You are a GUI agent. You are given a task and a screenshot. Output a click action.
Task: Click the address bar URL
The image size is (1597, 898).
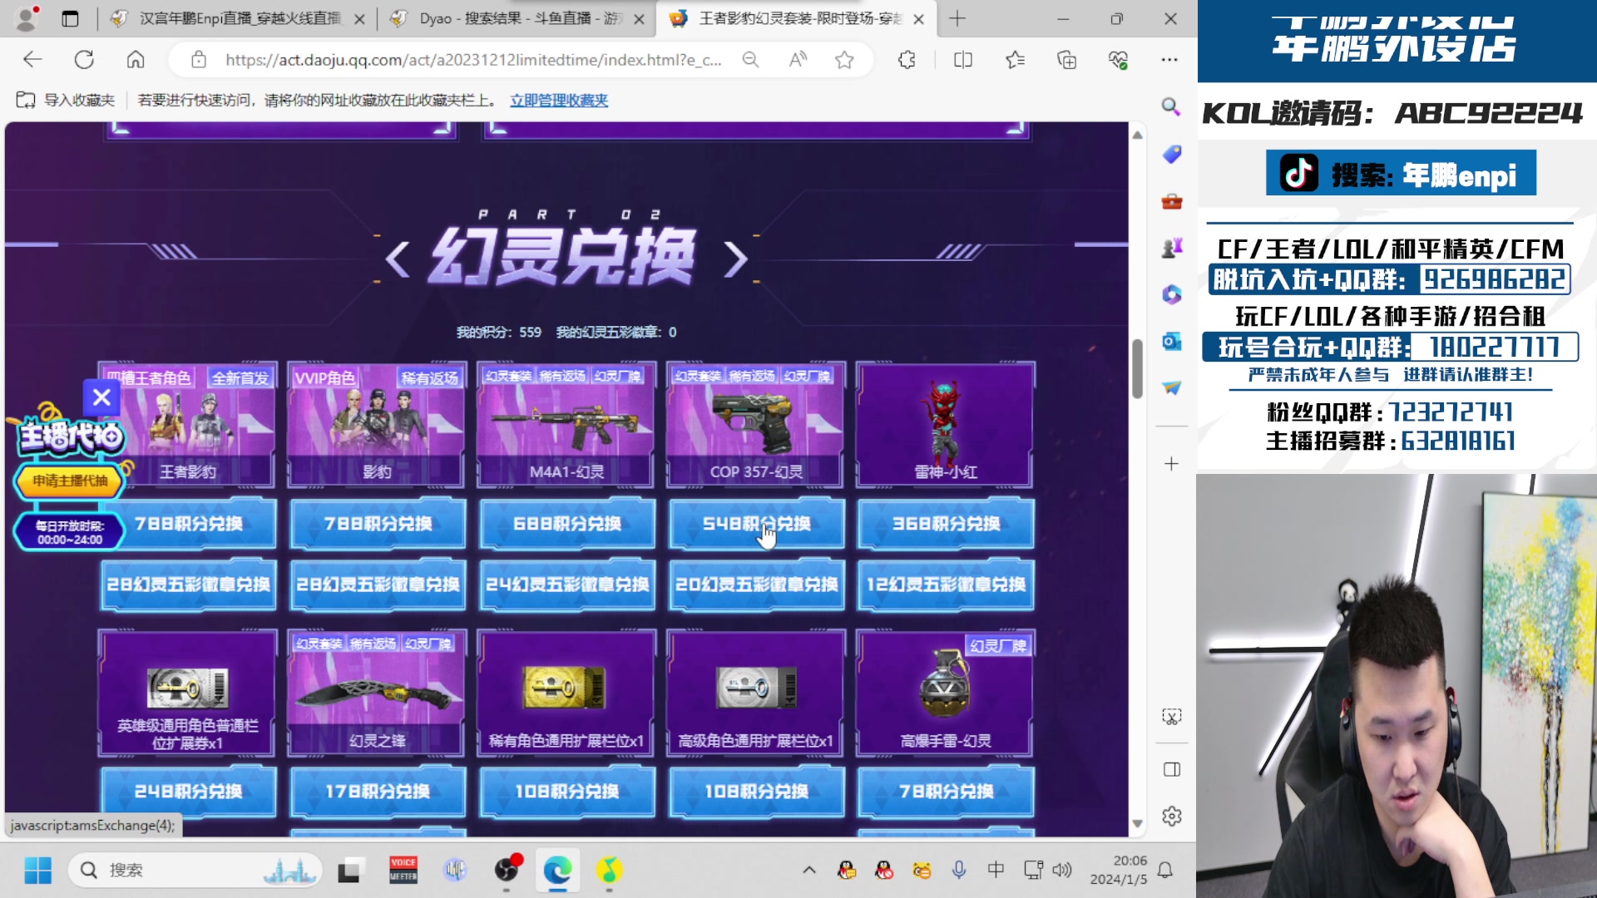pos(473,59)
